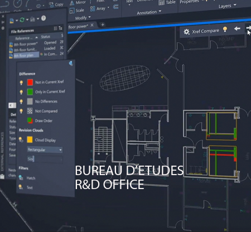Open the Change Path dropdown arrow
This screenshot has width=251, height=232.
click(38, 18)
